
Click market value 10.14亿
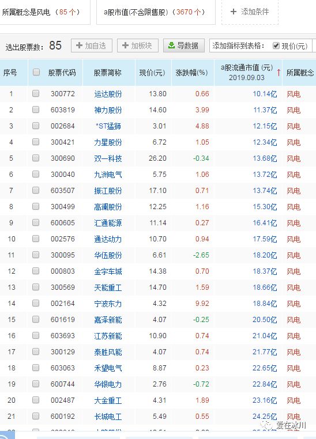click(265, 94)
